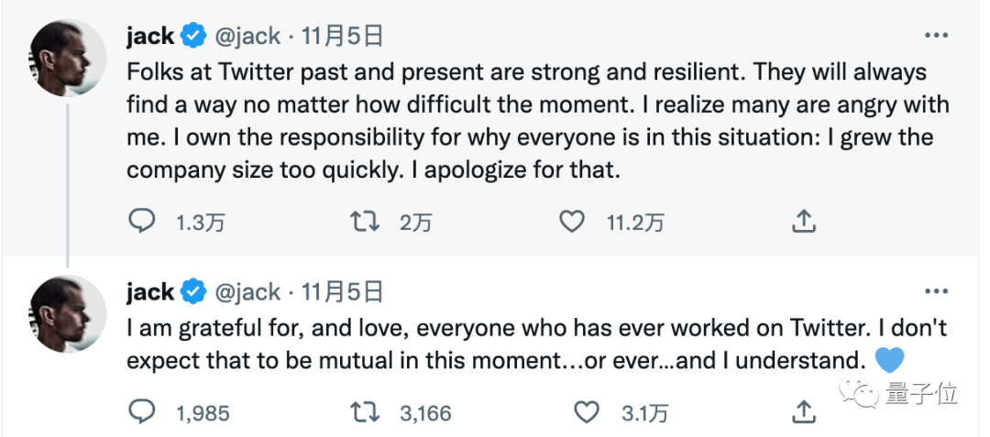Open more options on first tweet
This screenshot has height=437, width=990.
(x=935, y=37)
